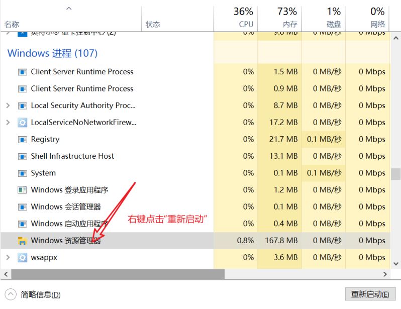Expand the LocalServiceNoNetworkFirewall row

[x=8, y=122]
